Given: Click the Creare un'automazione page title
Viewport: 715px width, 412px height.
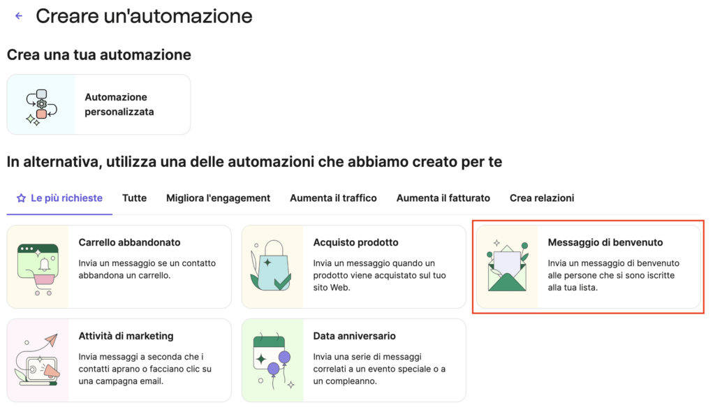Looking at the screenshot, I should pos(144,17).
